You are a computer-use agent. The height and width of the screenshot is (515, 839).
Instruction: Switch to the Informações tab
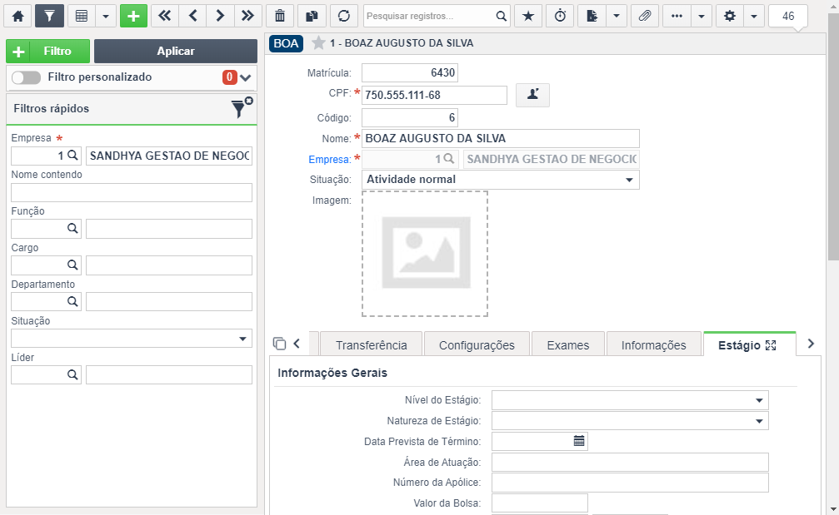pos(653,345)
